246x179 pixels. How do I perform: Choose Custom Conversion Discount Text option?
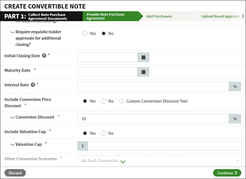pos(121,101)
